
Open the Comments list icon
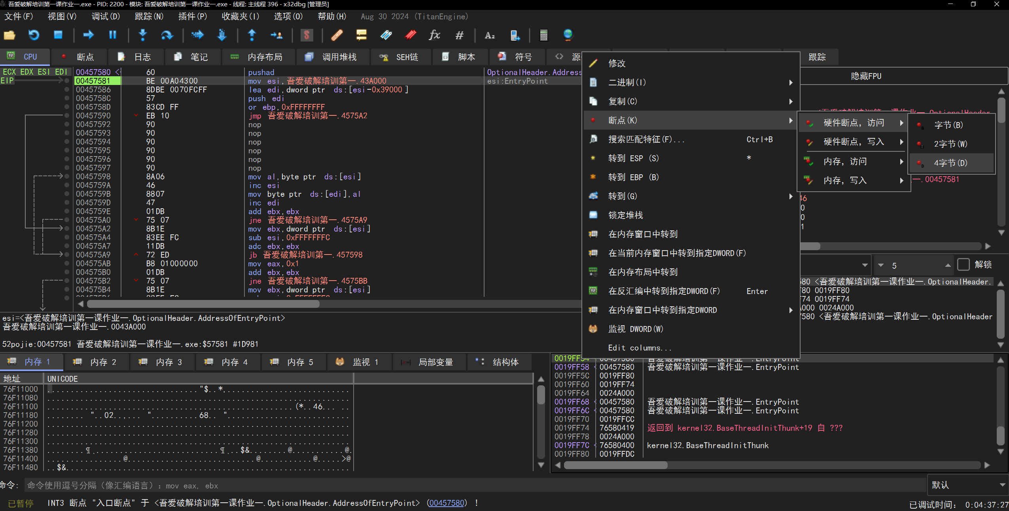pyautogui.click(x=361, y=35)
